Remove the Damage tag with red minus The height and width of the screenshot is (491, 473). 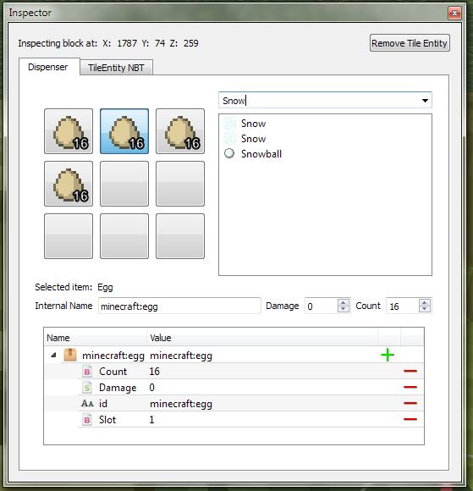click(410, 387)
